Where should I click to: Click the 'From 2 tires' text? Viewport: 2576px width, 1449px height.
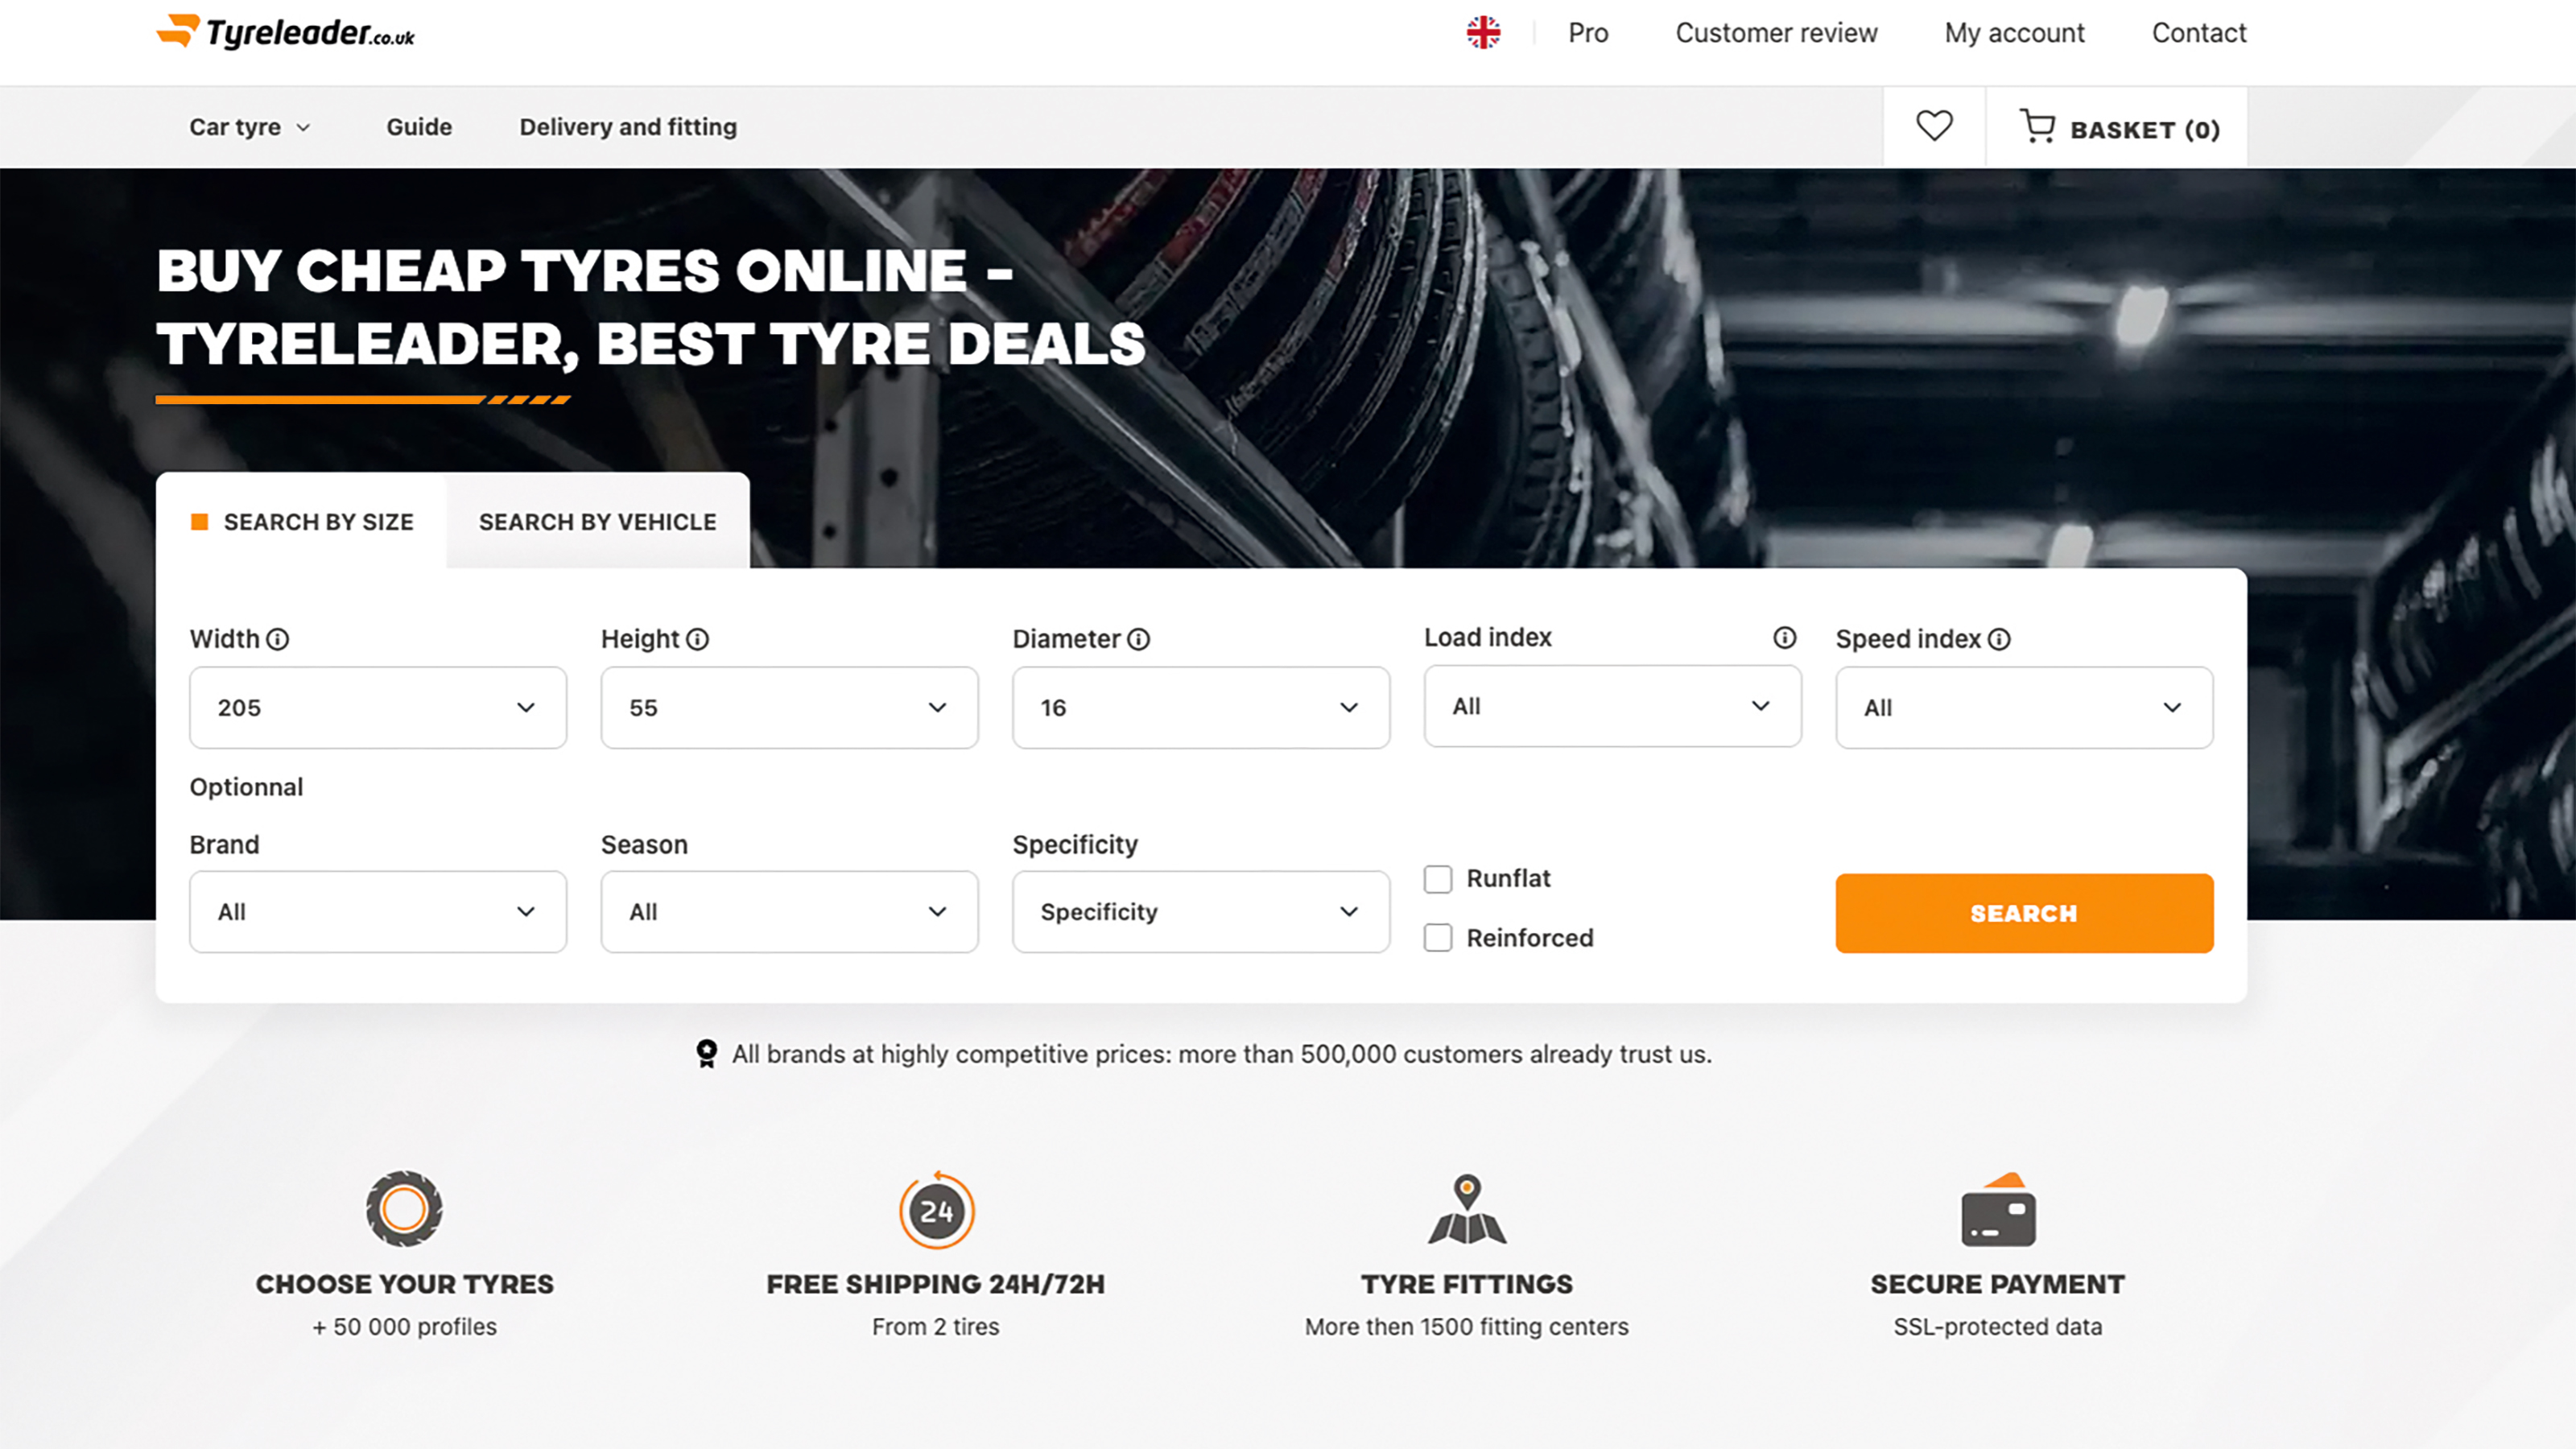(x=936, y=1326)
